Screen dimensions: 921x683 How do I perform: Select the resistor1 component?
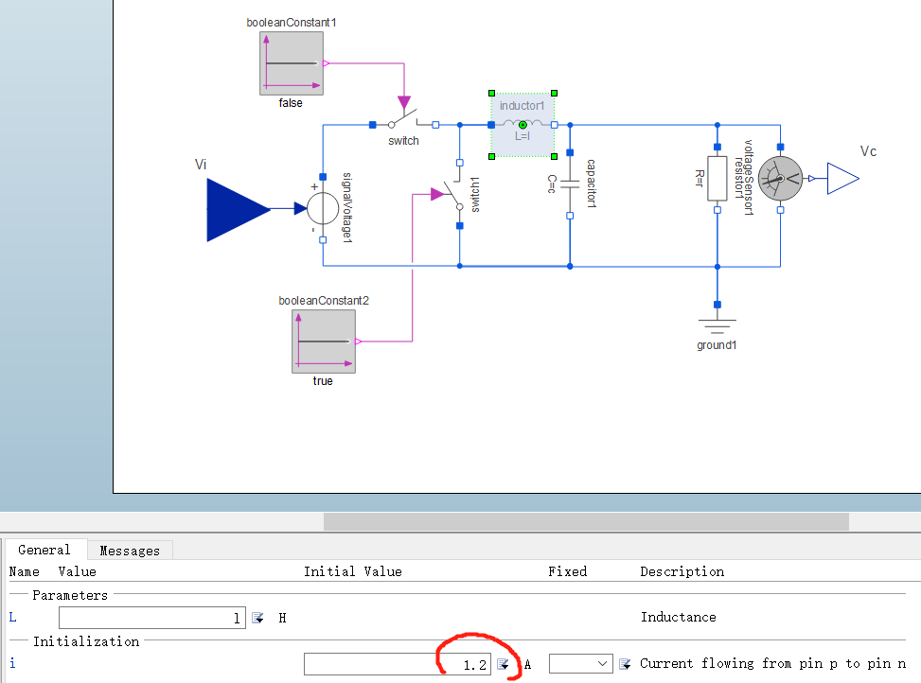pyautogui.click(x=717, y=179)
